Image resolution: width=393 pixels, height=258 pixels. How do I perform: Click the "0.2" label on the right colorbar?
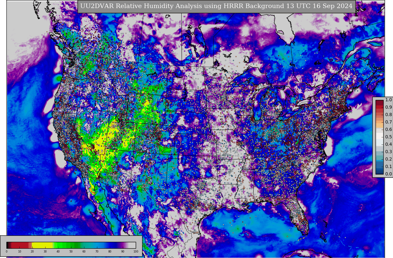(388, 159)
